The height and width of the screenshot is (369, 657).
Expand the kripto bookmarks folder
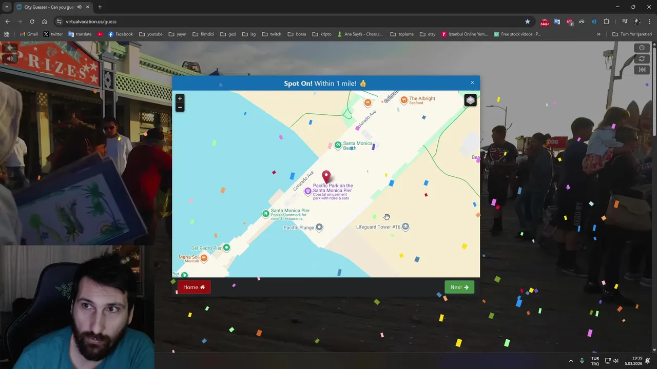click(x=321, y=34)
